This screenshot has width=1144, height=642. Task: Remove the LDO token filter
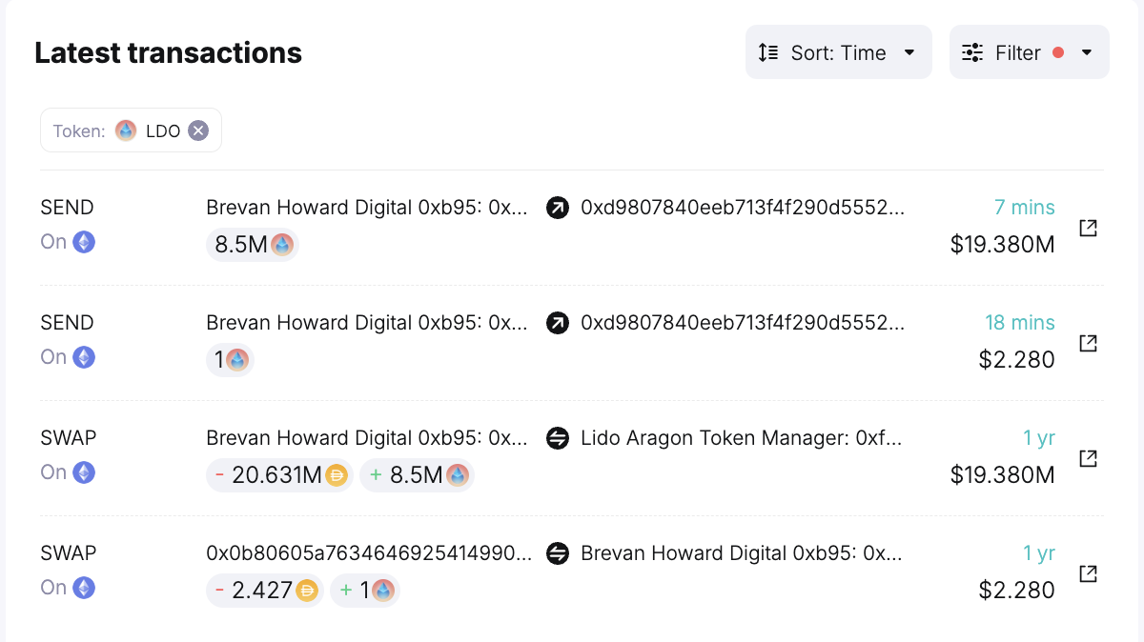[197, 130]
